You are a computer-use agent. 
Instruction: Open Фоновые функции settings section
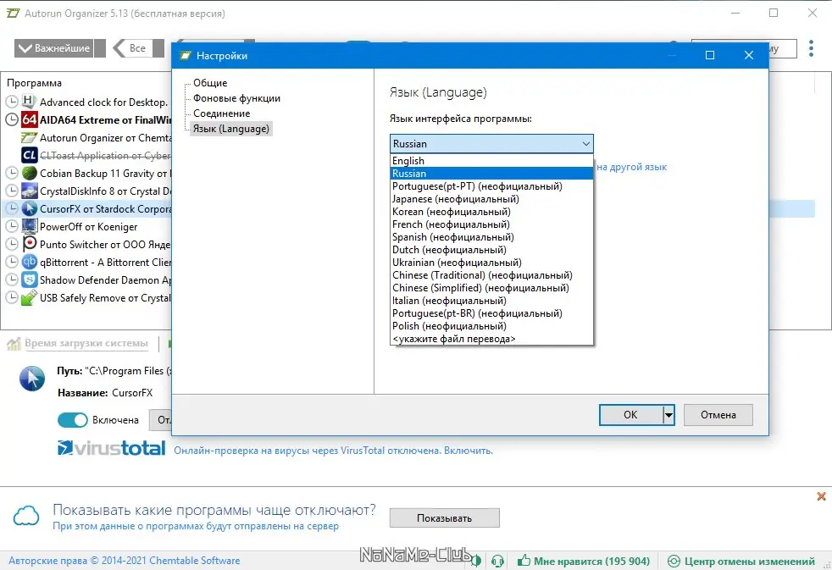tap(236, 98)
